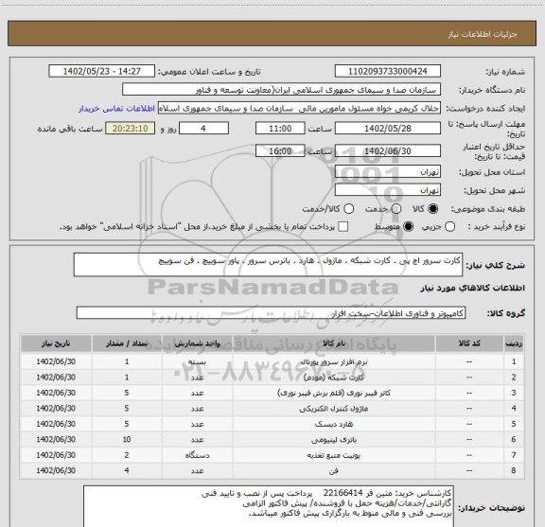Select the کالا radio button
The width and height of the screenshot is (545, 527).
point(433,209)
